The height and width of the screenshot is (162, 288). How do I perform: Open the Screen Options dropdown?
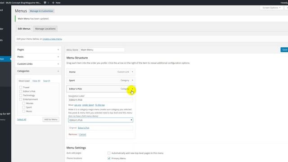(x=271, y=8)
